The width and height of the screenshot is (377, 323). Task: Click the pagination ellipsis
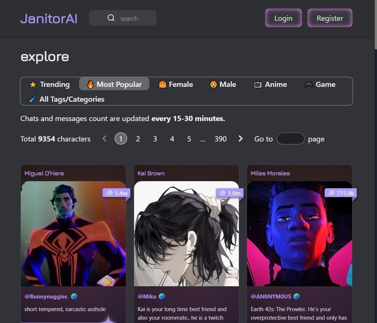[203, 140]
